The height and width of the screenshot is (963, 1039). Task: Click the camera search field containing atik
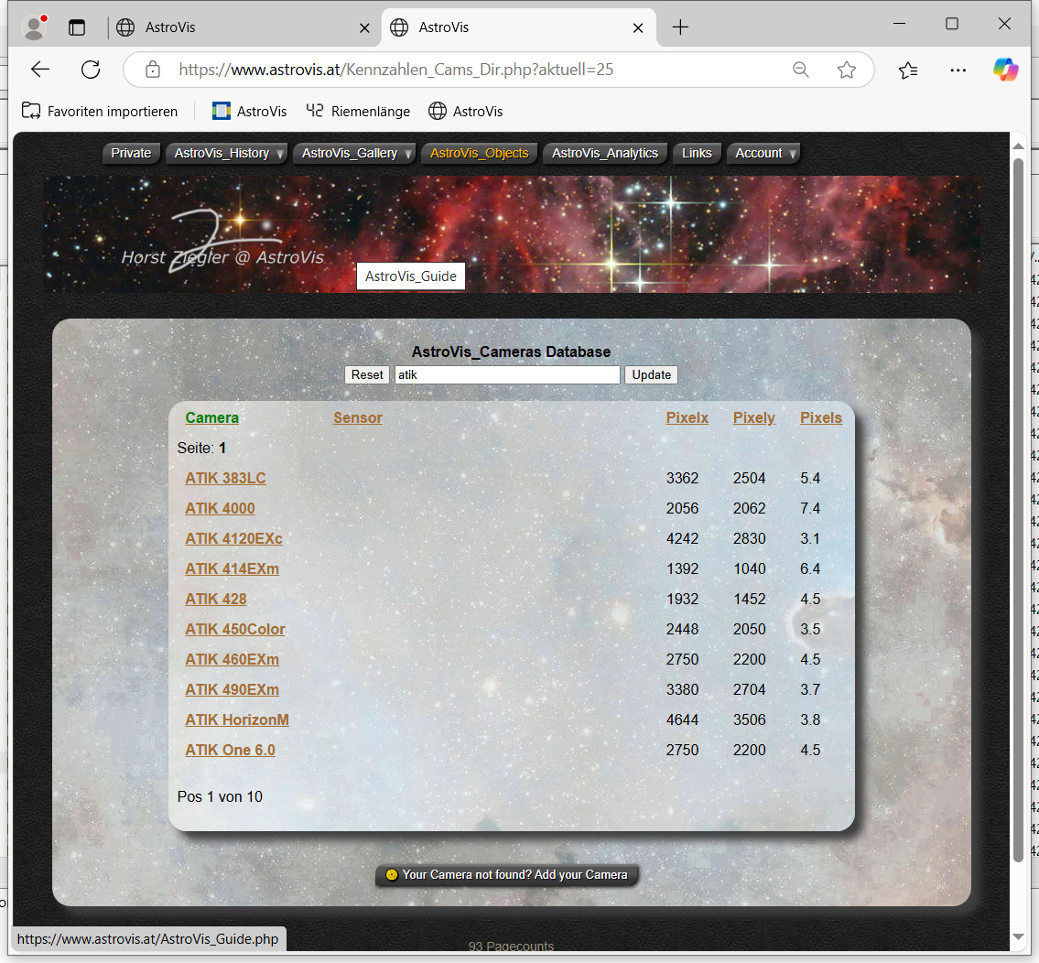[507, 374]
